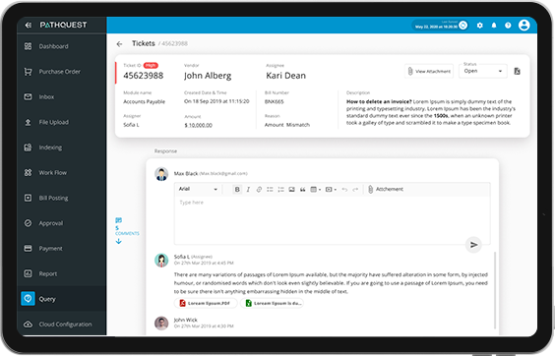Open Cloud Configuration in the sidebar
Screen dimensions: 555x356
61,325
